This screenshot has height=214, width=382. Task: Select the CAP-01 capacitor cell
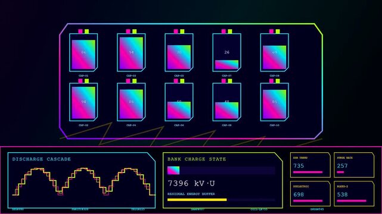83,52
